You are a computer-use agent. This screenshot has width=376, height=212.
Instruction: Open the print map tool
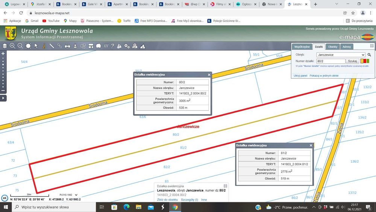click(x=67, y=46)
